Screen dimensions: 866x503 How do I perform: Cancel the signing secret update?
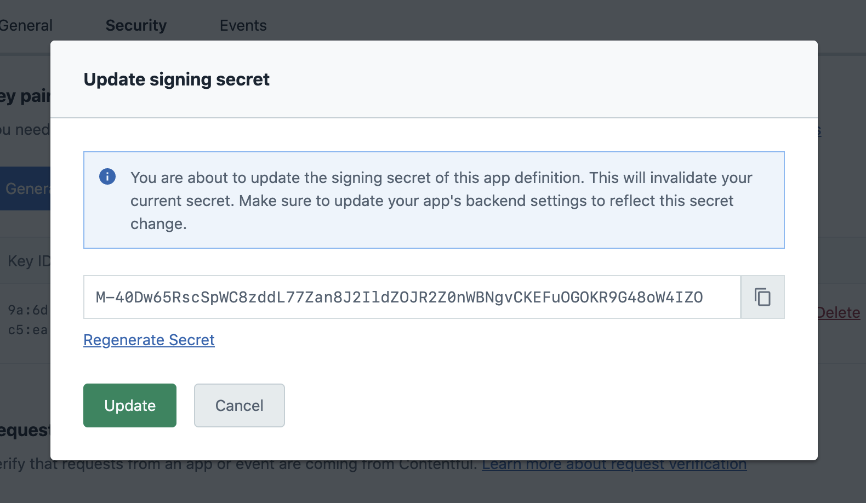239,405
